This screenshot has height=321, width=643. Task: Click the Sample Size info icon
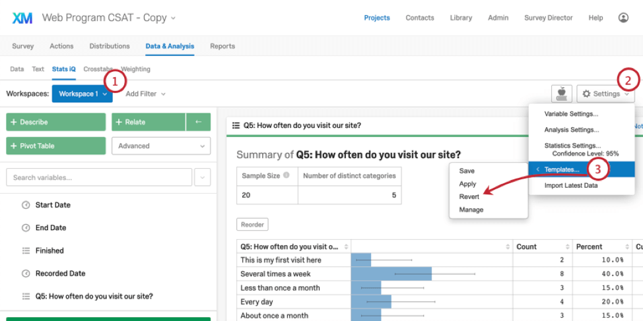(x=286, y=175)
